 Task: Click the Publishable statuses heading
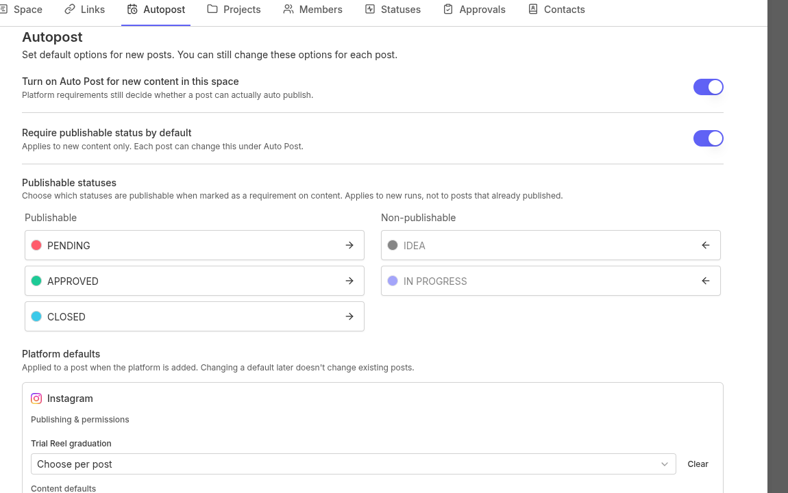tap(69, 183)
